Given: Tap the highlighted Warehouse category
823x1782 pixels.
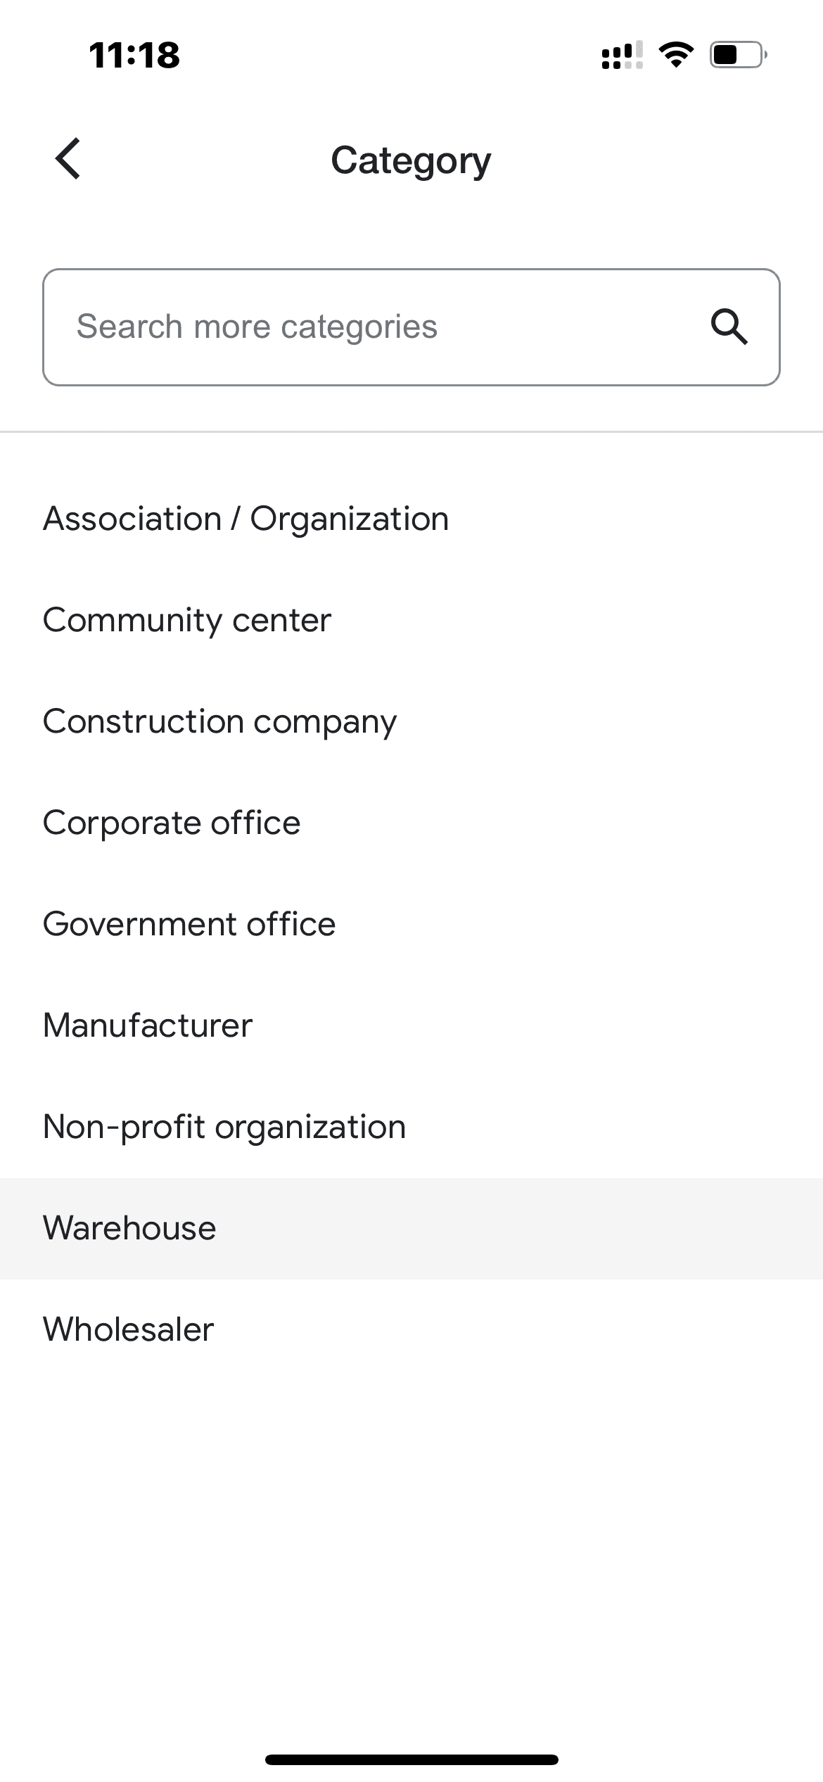Looking at the screenshot, I should tap(129, 1227).
